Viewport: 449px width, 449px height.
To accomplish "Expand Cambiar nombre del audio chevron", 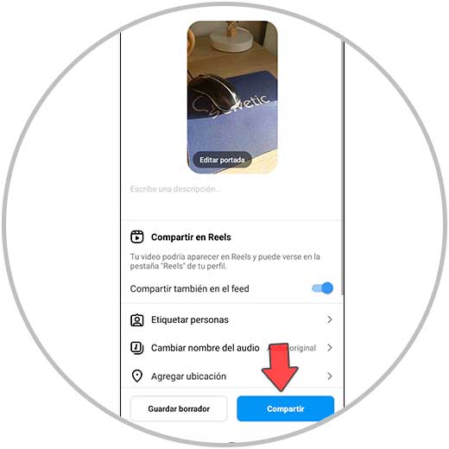I will click(x=330, y=348).
